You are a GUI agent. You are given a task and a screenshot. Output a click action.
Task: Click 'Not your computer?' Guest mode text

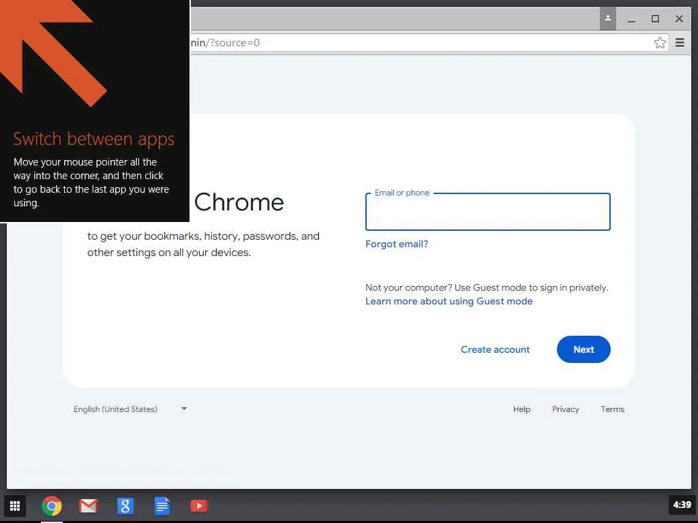point(487,288)
